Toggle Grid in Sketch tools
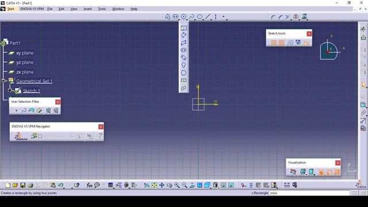Screen dimensions: 368x207 pos(274,43)
